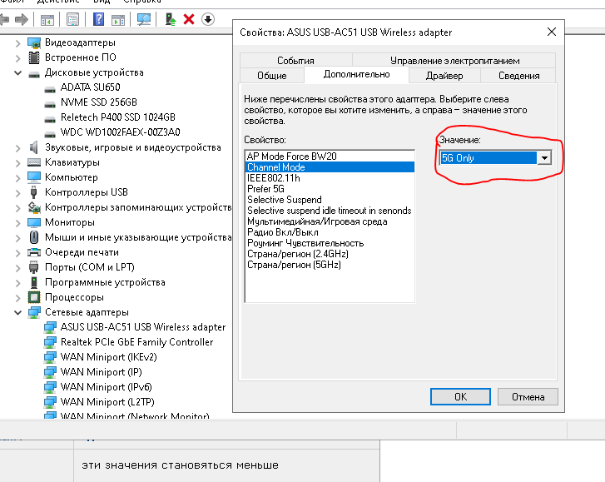Click the Программные устройства icon
The height and width of the screenshot is (482, 605).
click(x=34, y=282)
